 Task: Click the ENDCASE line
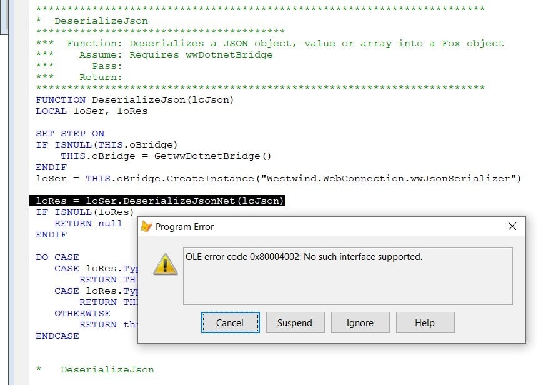pos(56,336)
